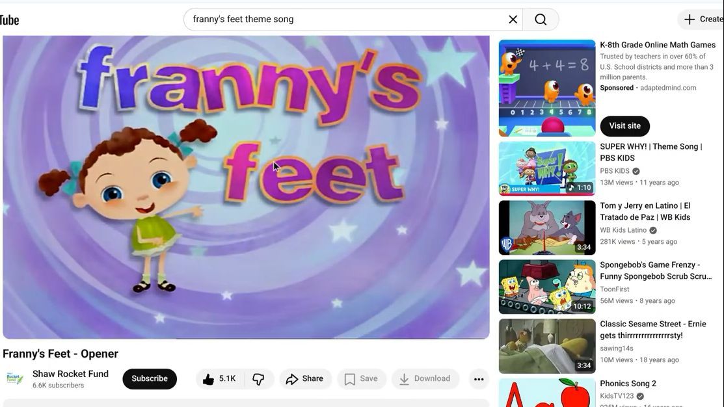Subscribe to Shaw Rocket Fund
Screen dimensions: 724x407
[150, 379]
